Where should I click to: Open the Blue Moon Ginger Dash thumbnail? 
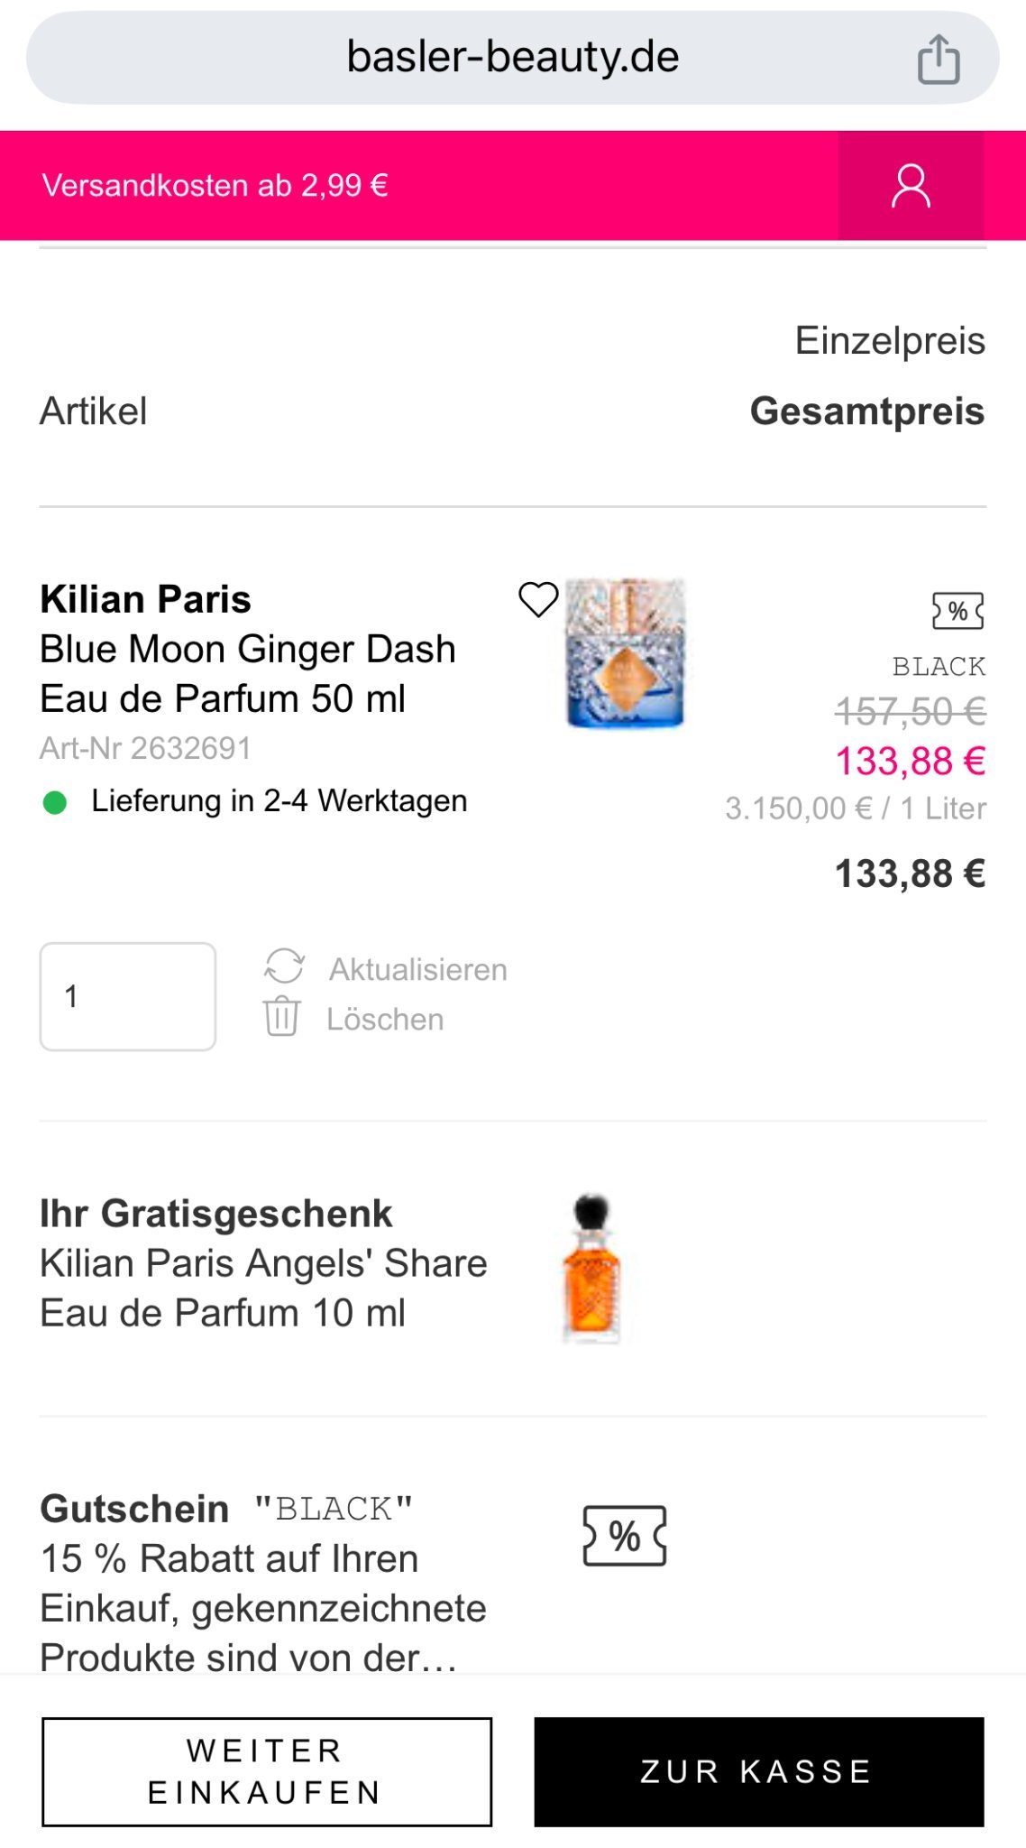pos(625,653)
